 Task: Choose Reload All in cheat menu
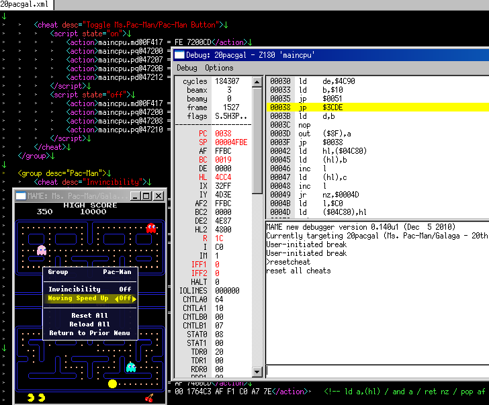click(90, 324)
